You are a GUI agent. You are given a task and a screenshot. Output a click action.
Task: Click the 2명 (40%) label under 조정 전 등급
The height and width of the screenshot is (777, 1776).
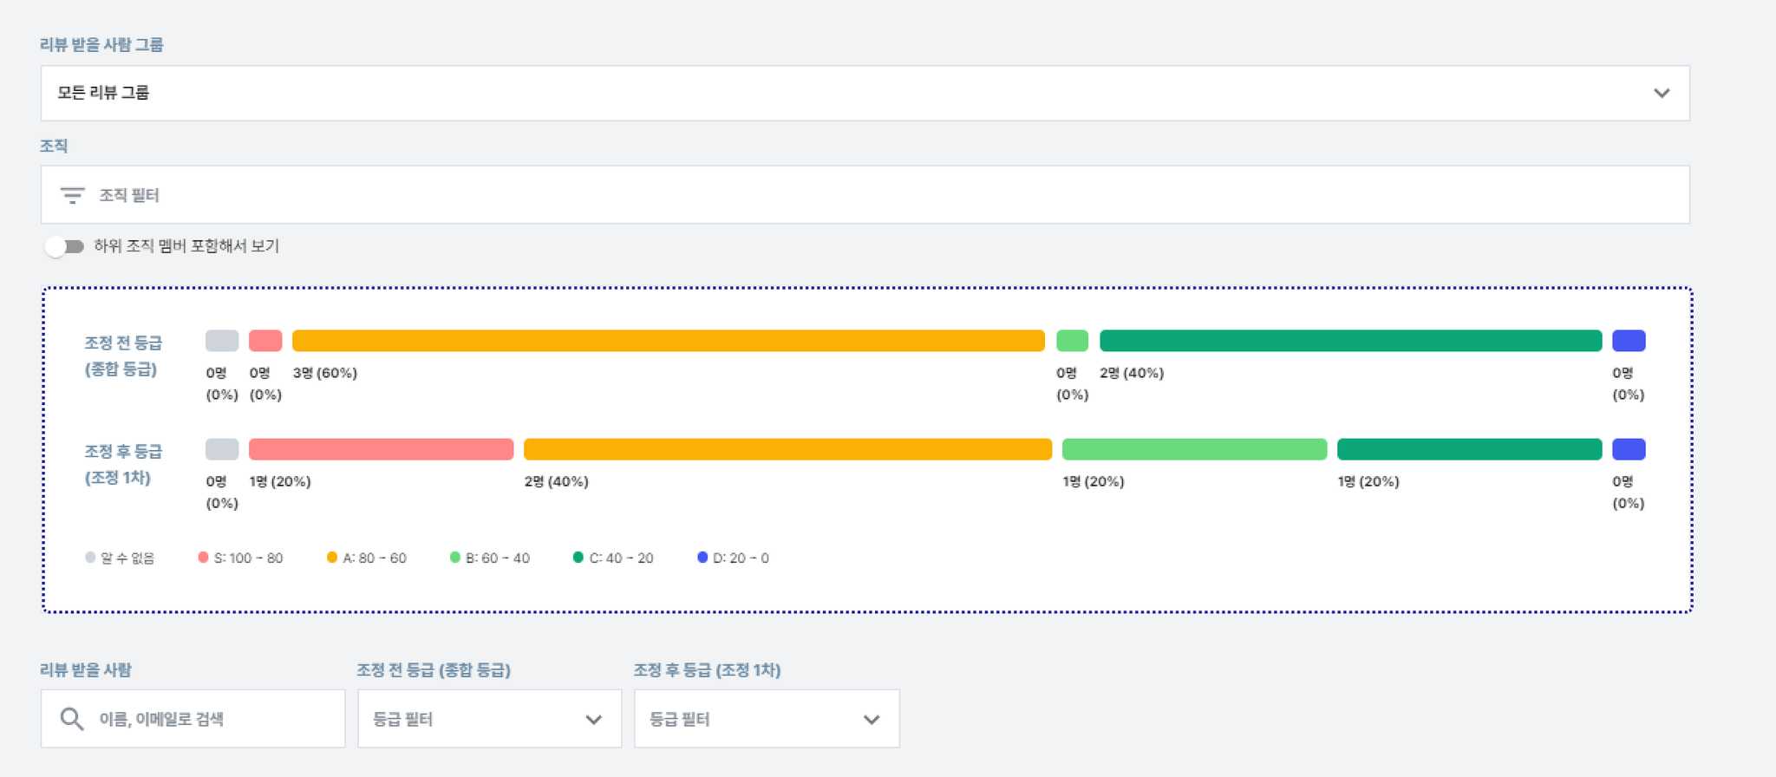coord(1132,373)
